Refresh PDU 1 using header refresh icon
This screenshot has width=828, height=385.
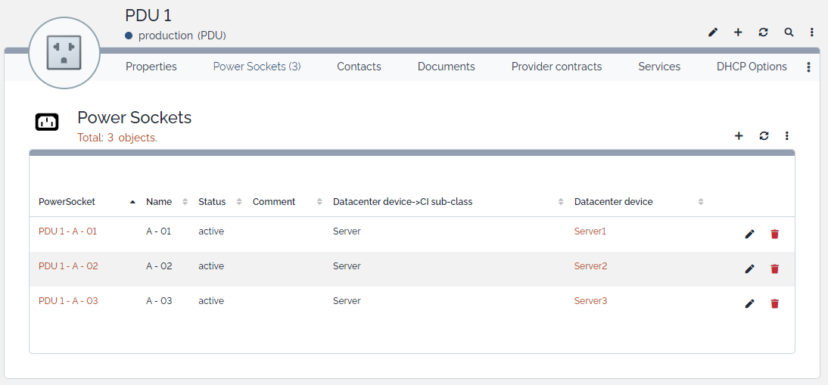pyautogui.click(x=763, y=32)
